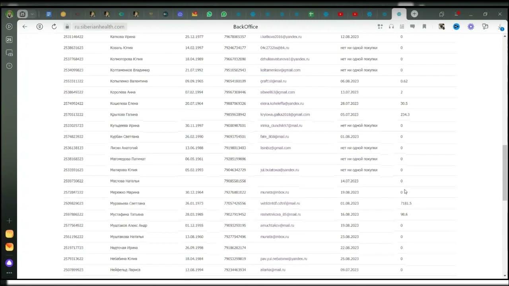Click email jul.bulatowa@yandex.ru

280,170
